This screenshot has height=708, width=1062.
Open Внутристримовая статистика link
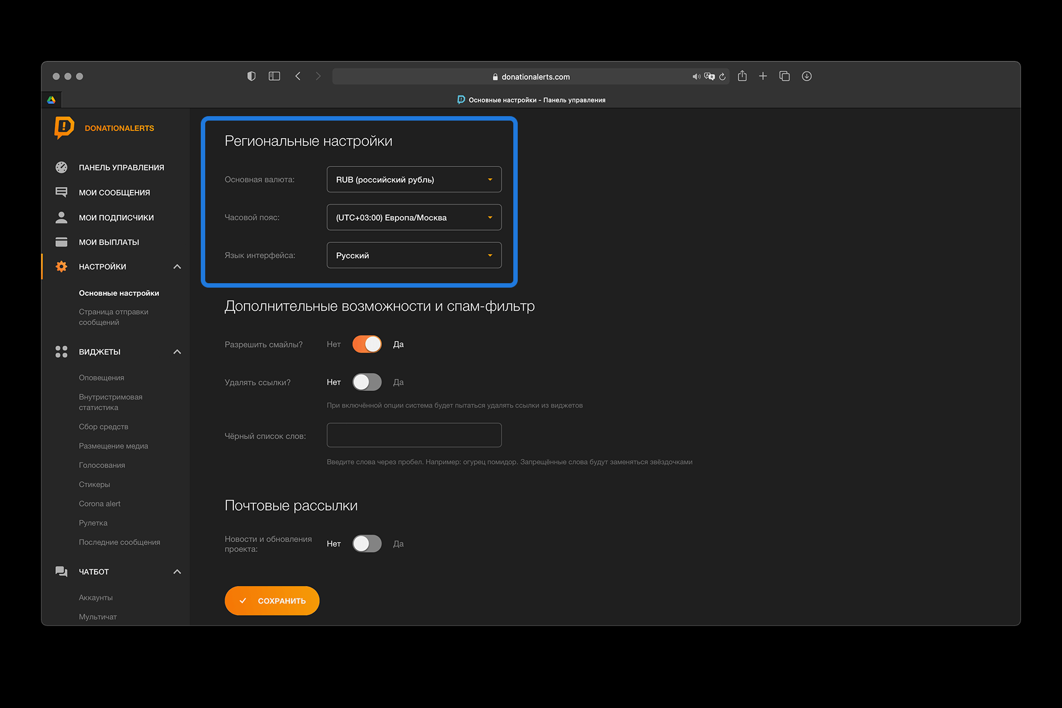(111, 402)
